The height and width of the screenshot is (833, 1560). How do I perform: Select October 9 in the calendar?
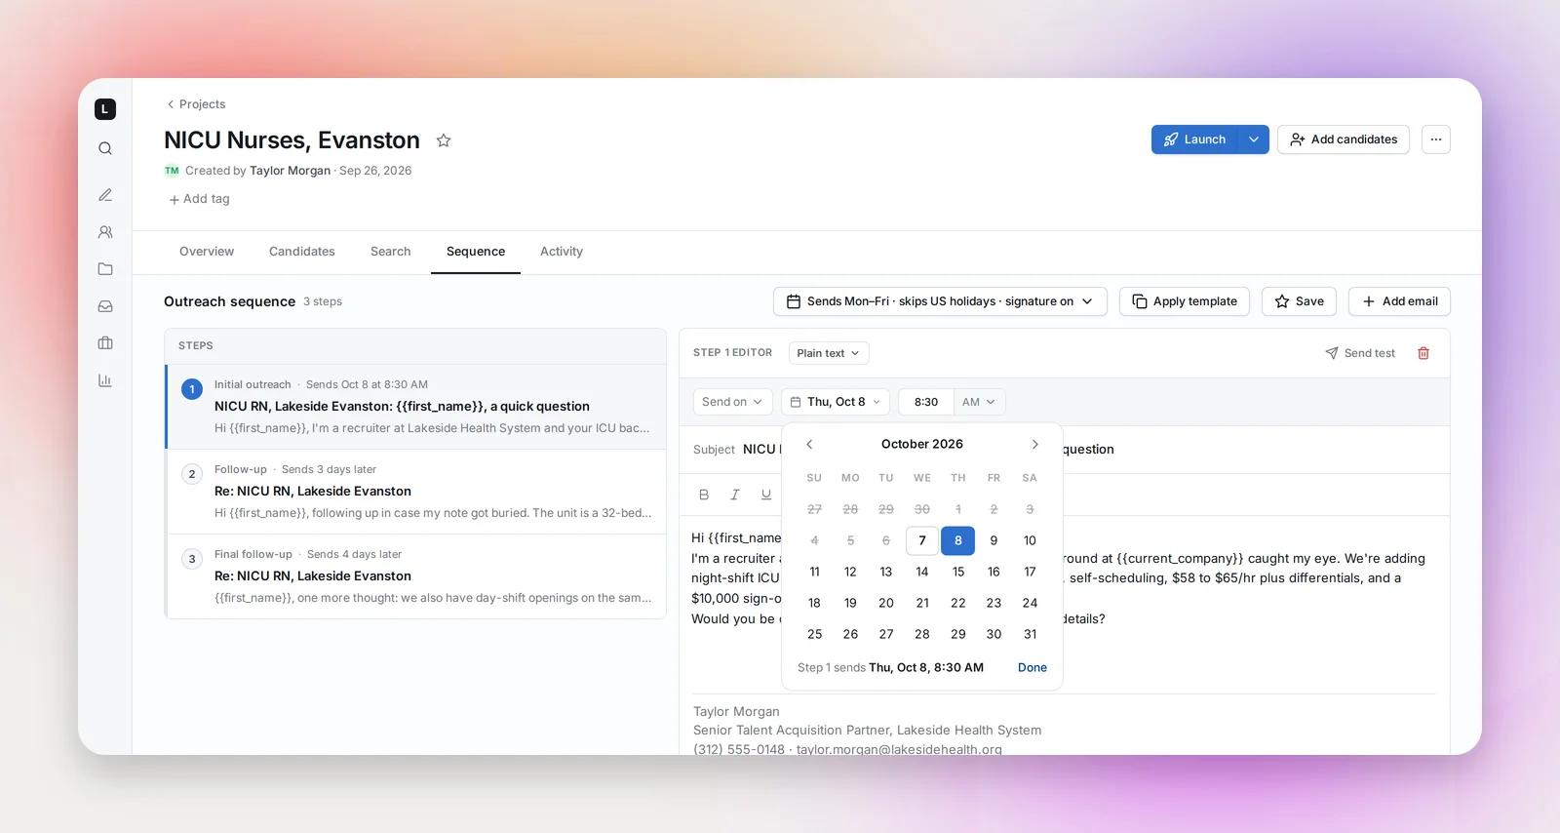pyautogui.click(x=994, y=540)
